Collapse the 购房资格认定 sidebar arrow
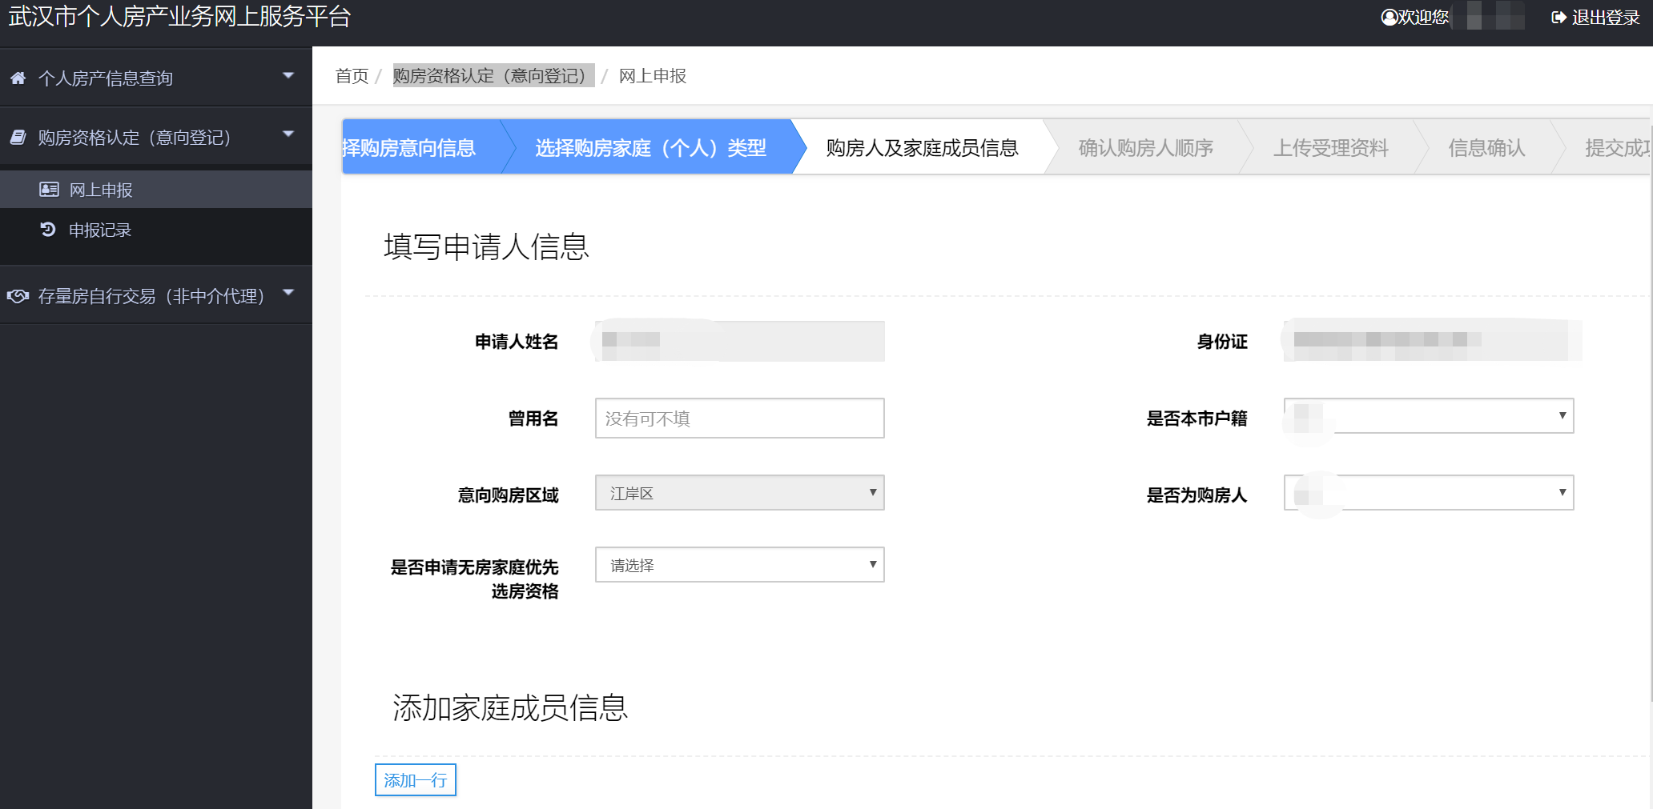 [288, 134]
